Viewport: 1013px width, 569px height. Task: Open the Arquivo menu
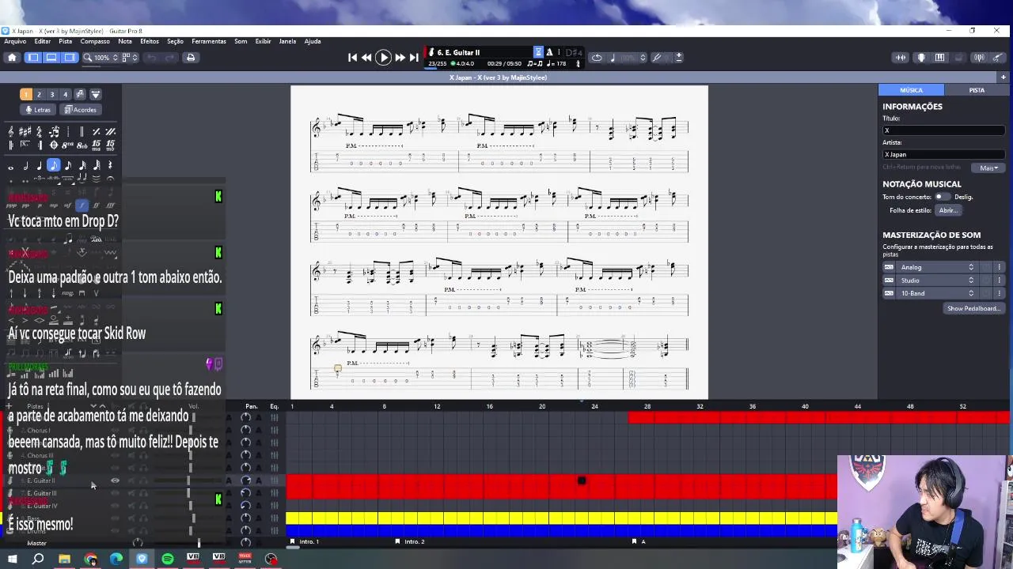(15, 41)
